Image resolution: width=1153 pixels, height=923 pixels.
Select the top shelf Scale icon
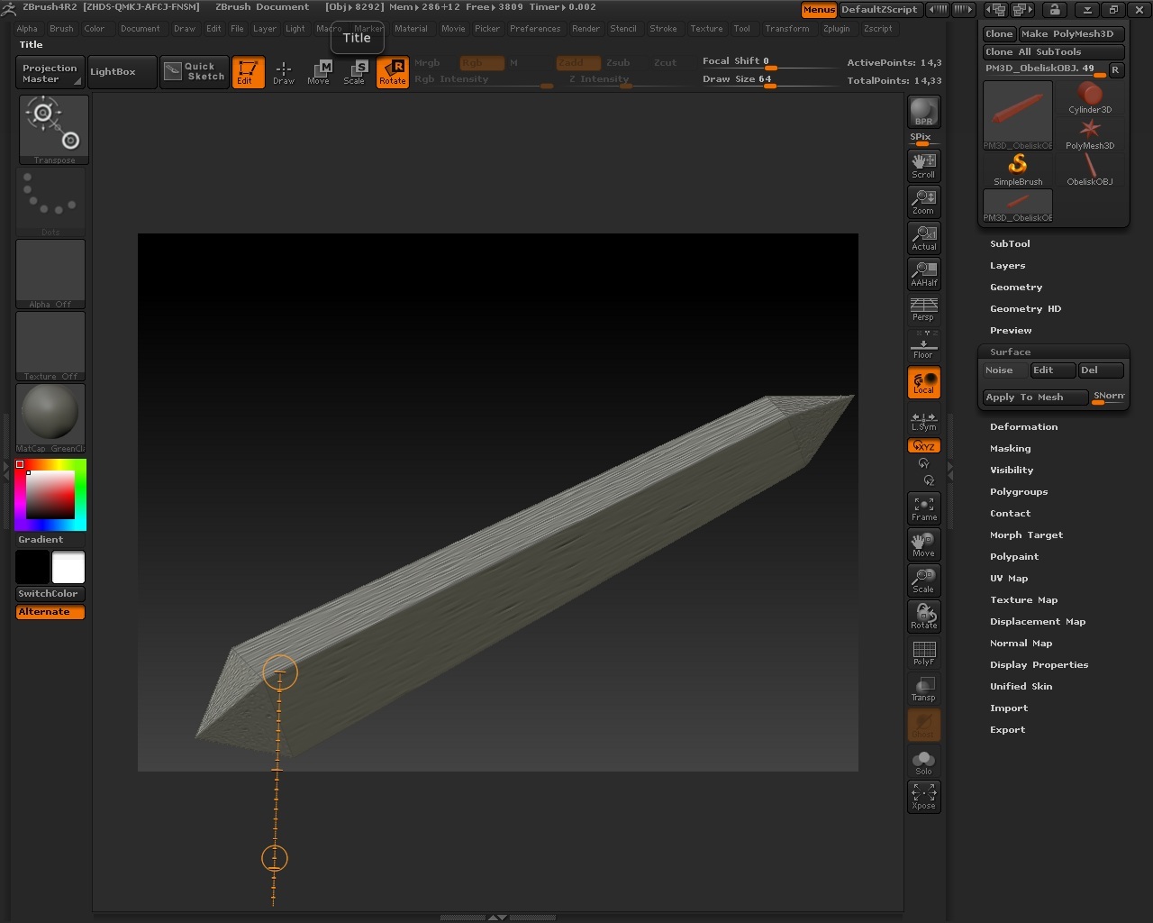click(354, 72)
